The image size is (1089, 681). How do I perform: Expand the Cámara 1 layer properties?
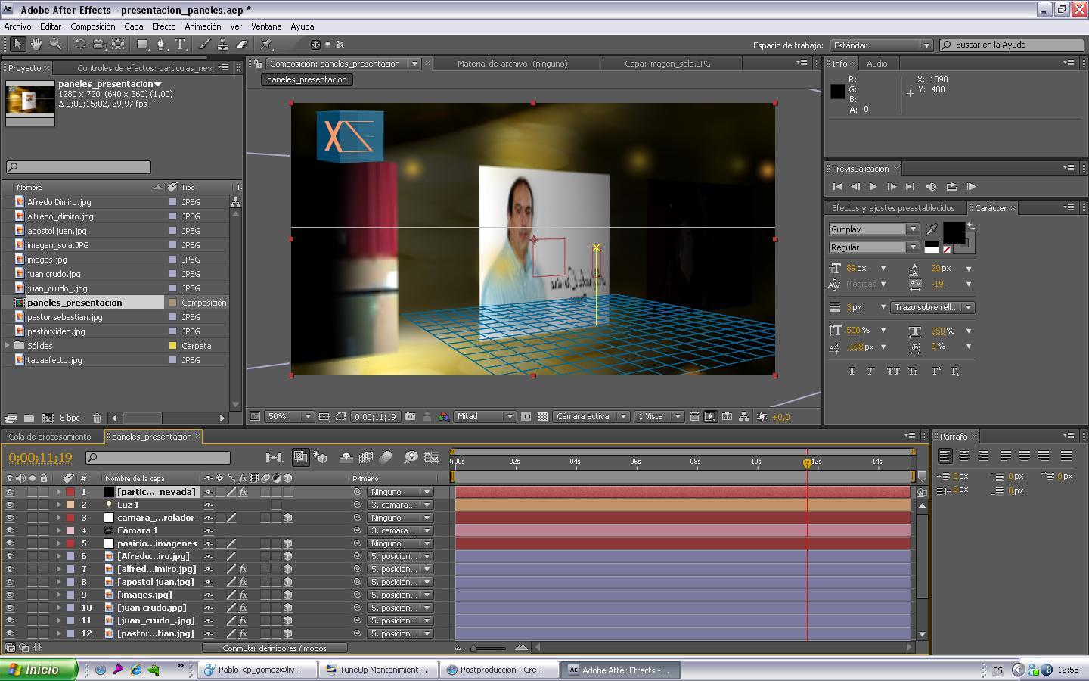pyautogui.click(x=58, y=530)
